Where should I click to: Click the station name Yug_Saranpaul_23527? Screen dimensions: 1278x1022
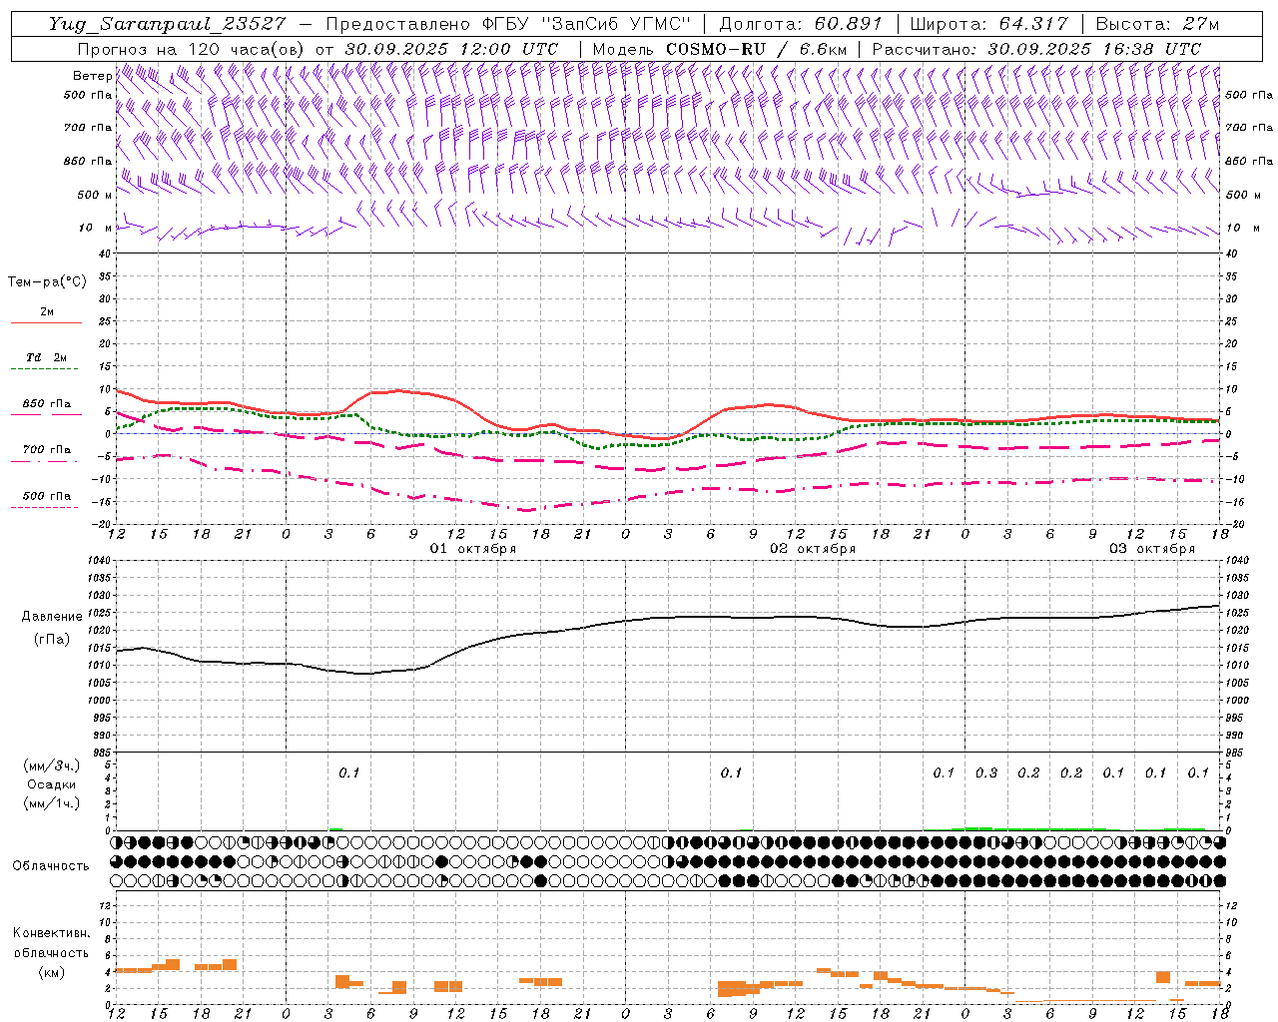pyautogui.click(x=167, y=24)
